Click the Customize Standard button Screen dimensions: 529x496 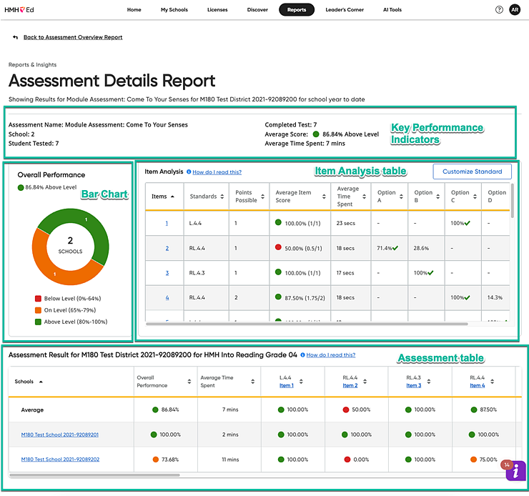pyautogui.click(x=472, y=172)
